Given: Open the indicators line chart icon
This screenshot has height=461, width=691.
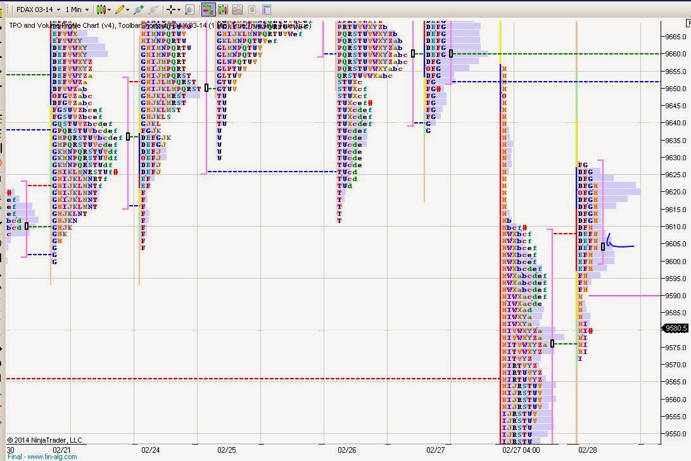Looking at the screenshot, I should [x=237, y=9].
